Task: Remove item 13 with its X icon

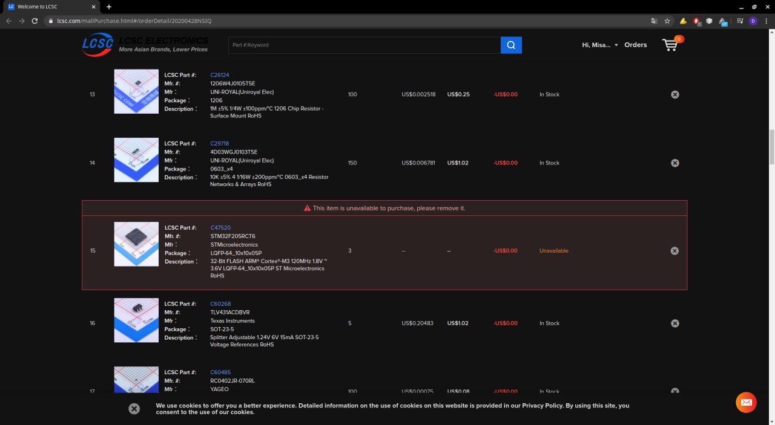Action: point(675,94)
